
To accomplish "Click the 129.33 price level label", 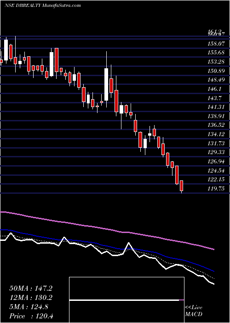I will pyautogui.click(x=216, y=152).
